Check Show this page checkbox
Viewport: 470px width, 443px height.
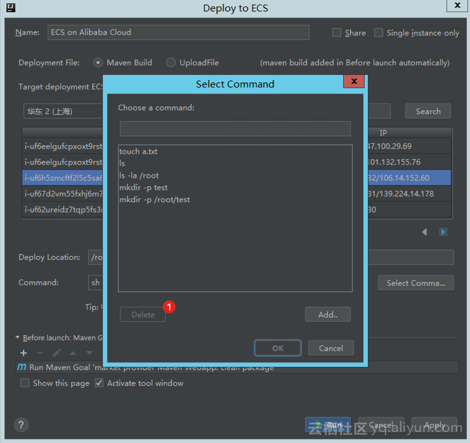tap(25, 383)
